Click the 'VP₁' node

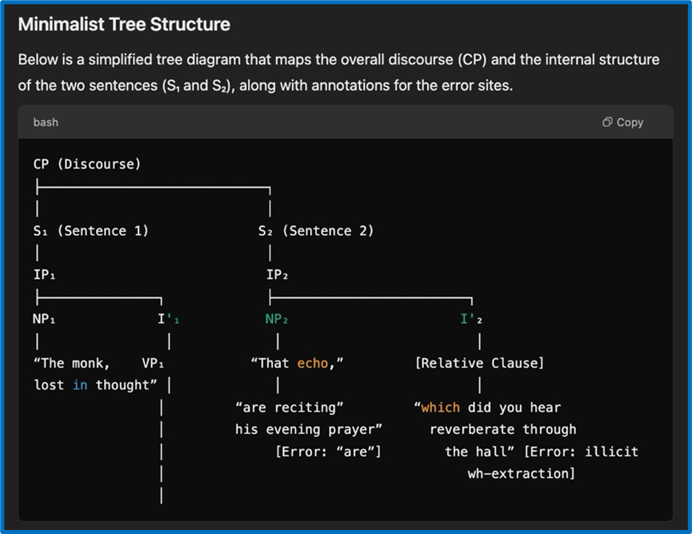coord(153,364)
